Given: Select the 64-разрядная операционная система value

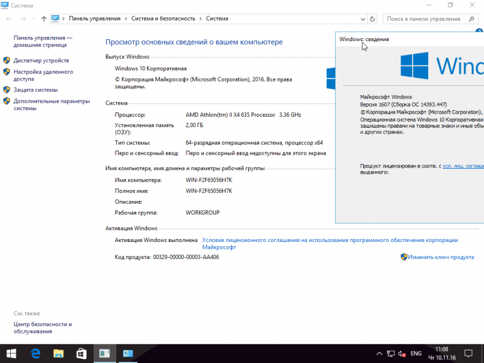Looking at the screenshot, I should (x=254, y=143).
